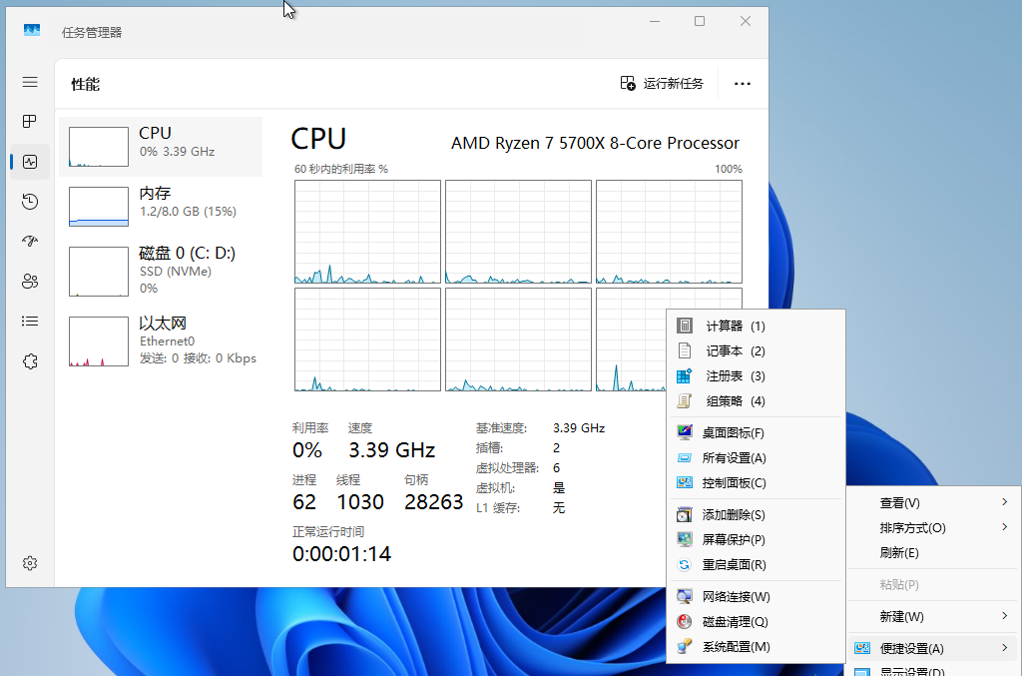Click the 运行新任务 icon

628,84
